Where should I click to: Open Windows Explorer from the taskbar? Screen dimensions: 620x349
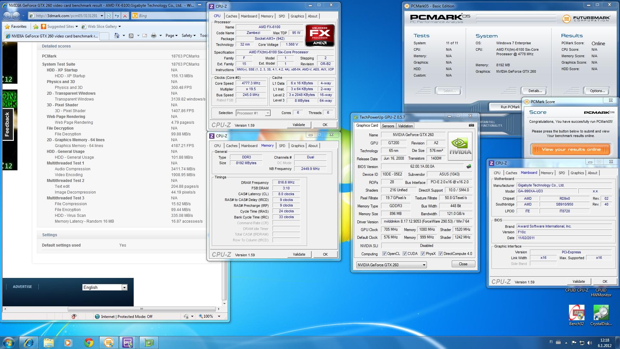48,343
